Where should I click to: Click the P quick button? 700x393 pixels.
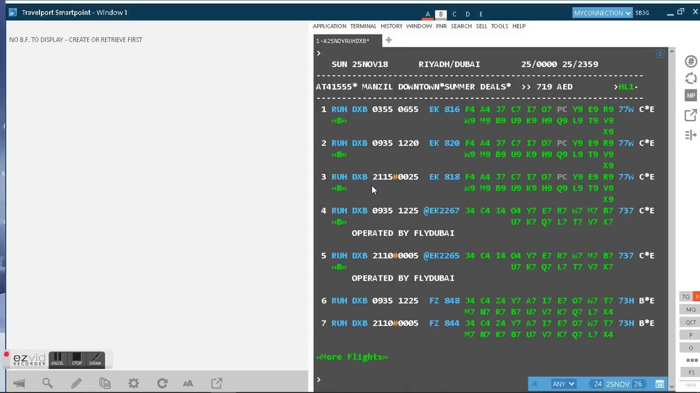(691, 335)
